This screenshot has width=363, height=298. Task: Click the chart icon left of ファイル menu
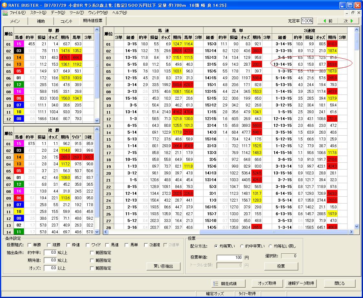[5, 13]
